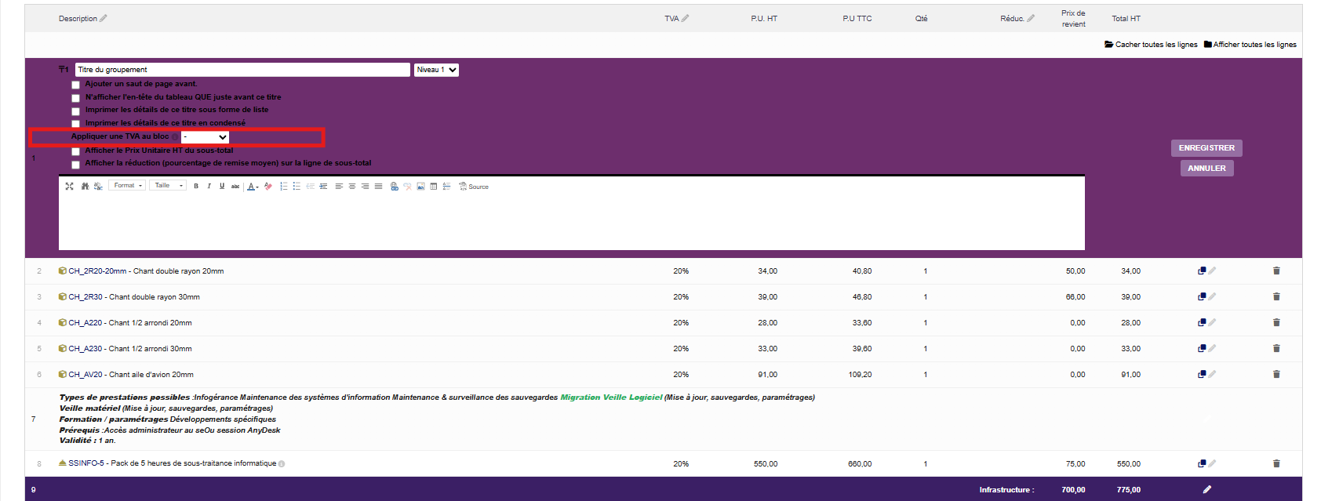Duplicate the CH_2R20-20mm line
This screenshot has width=1321, height=501.
click(x=1202, y=270)
